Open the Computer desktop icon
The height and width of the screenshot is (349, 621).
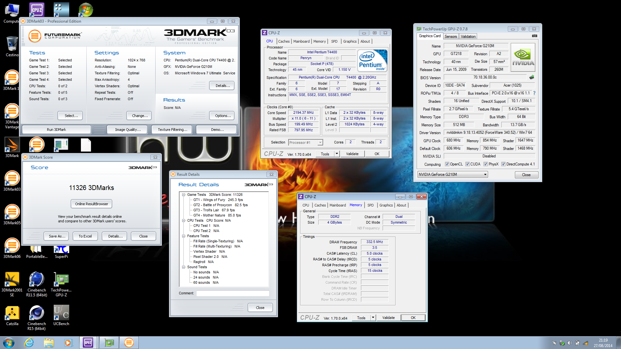coord(12,13)
